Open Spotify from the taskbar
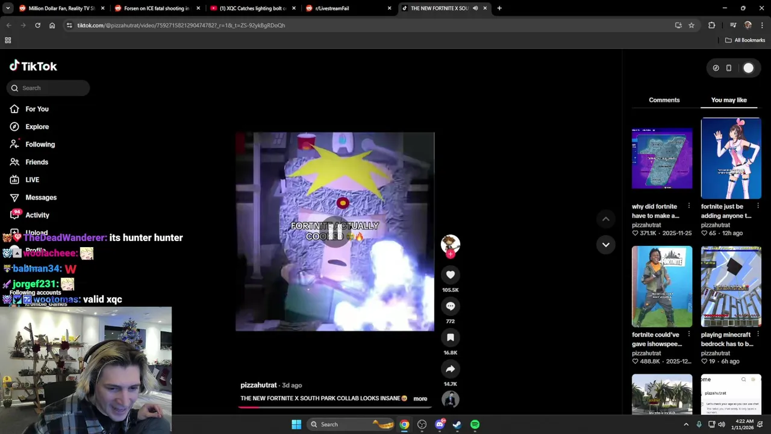This screenshot has width=771, height=434. pyautogui.click(x=475, y=424)
